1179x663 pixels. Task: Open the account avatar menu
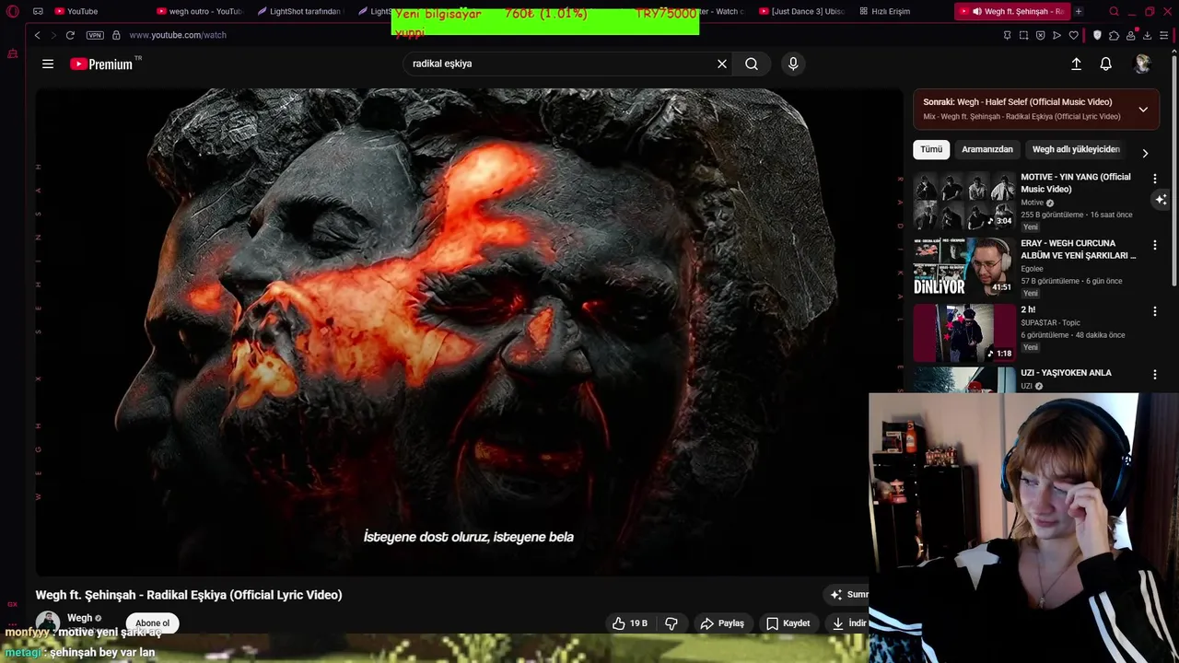[x=1142, y=64]
